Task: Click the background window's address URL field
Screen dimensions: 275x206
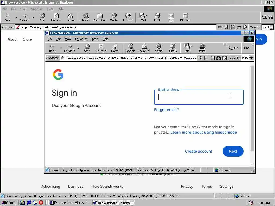Action: pos(116,27)
